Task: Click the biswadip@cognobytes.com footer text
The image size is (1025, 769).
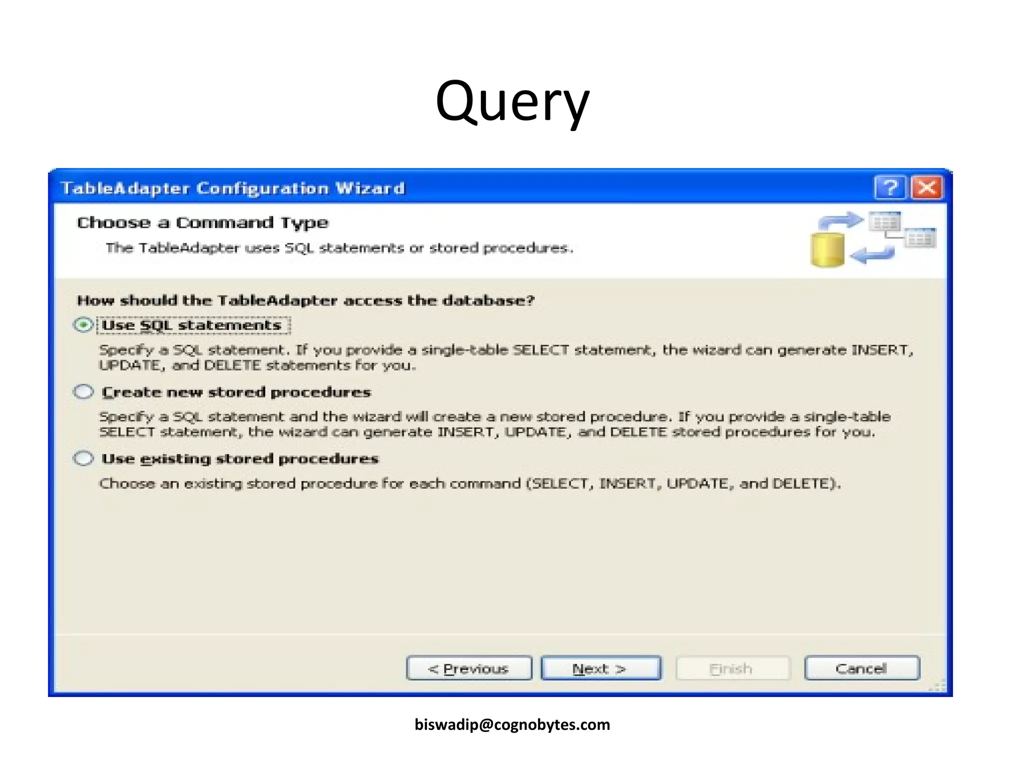Action: [x=512, y=724]
